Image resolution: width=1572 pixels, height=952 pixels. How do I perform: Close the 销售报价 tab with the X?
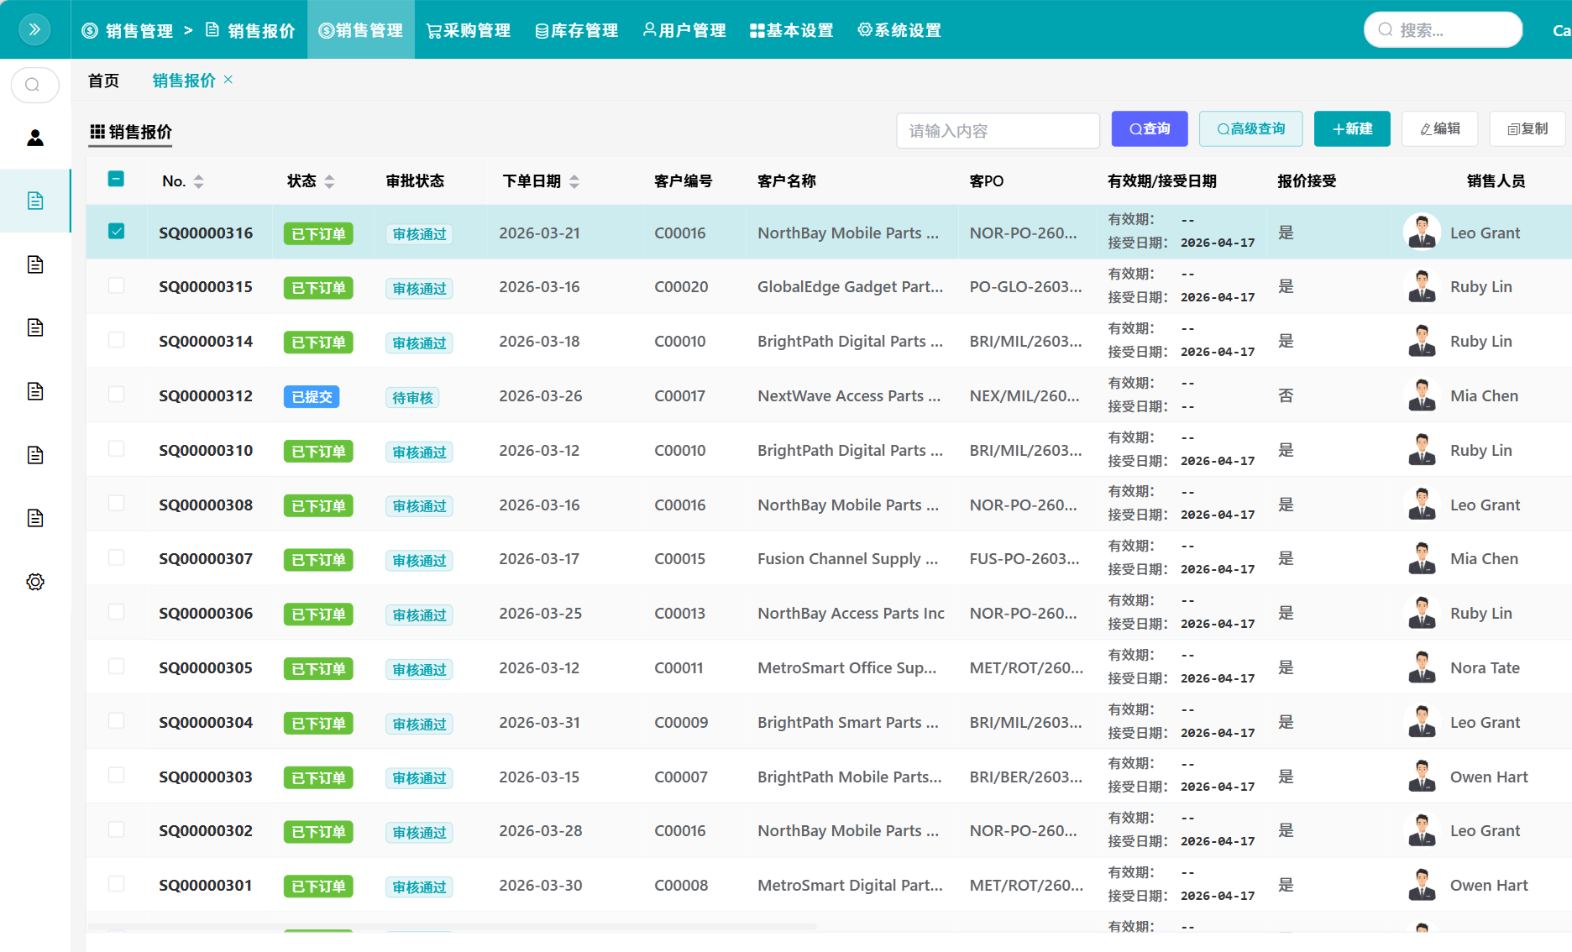(x=228, y=80)
